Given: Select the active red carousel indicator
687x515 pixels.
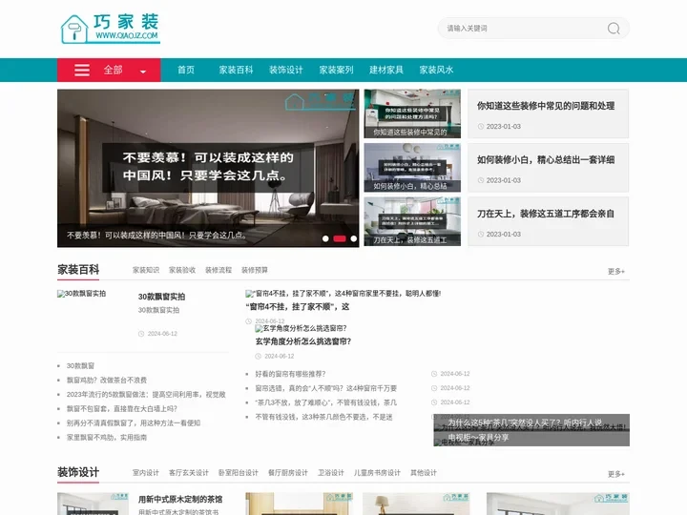Looking at the screenshot, I should coord(340,238).
